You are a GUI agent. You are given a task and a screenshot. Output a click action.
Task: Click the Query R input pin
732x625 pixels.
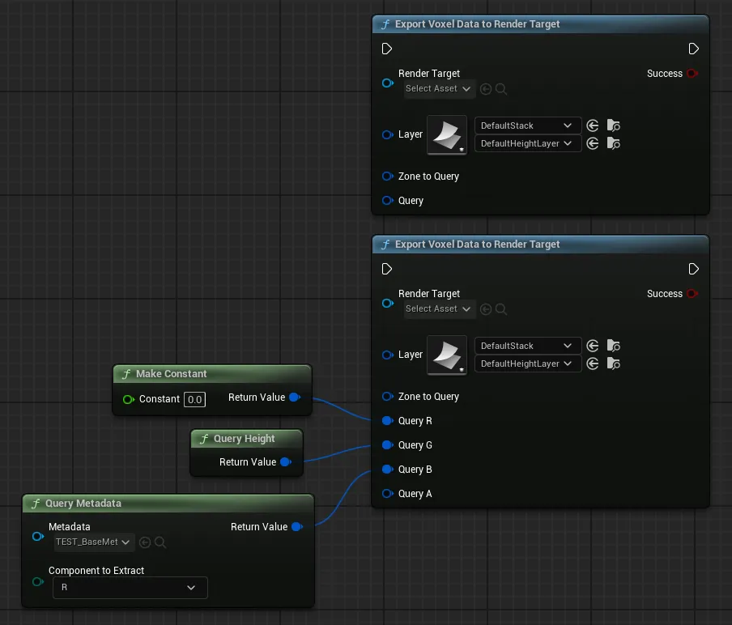387,421
